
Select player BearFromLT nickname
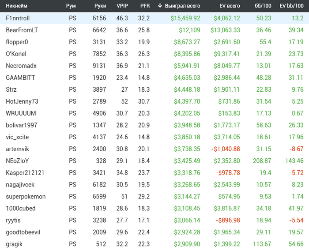click(22, 30)
